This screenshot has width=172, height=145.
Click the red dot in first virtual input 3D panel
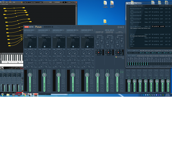tap(99, 53)
